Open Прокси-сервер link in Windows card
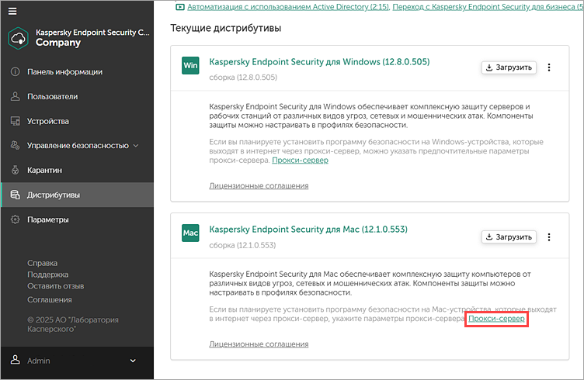Screen dimensions: 584x380 [301, 161]
